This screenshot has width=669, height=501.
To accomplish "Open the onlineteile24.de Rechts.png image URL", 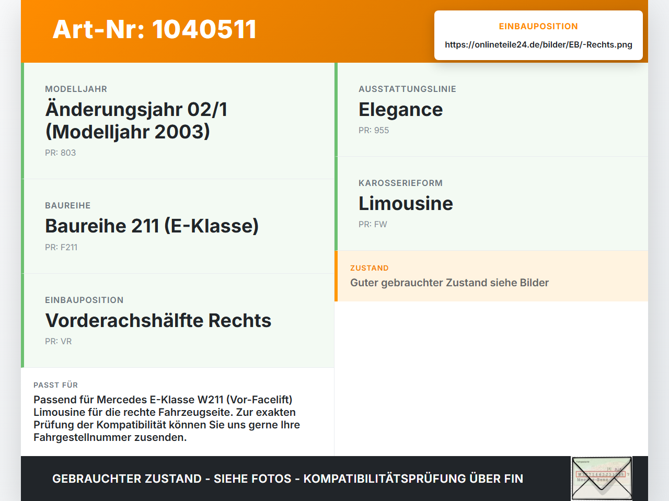I will click(x=538, y=45).
